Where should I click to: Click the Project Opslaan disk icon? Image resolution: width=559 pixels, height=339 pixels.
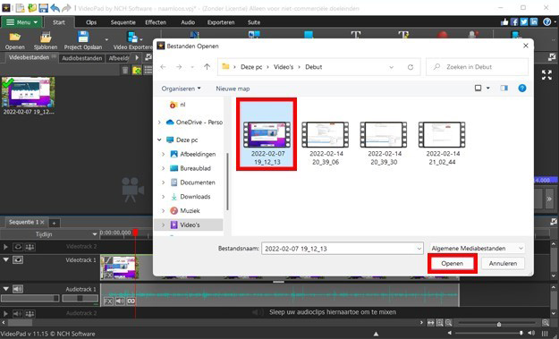pos(83,37)
